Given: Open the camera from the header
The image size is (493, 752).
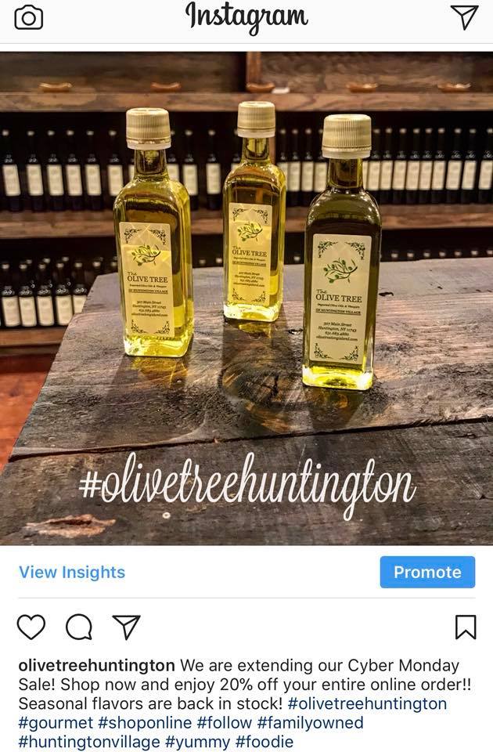Looking at the screenshot, I should 29,18.
